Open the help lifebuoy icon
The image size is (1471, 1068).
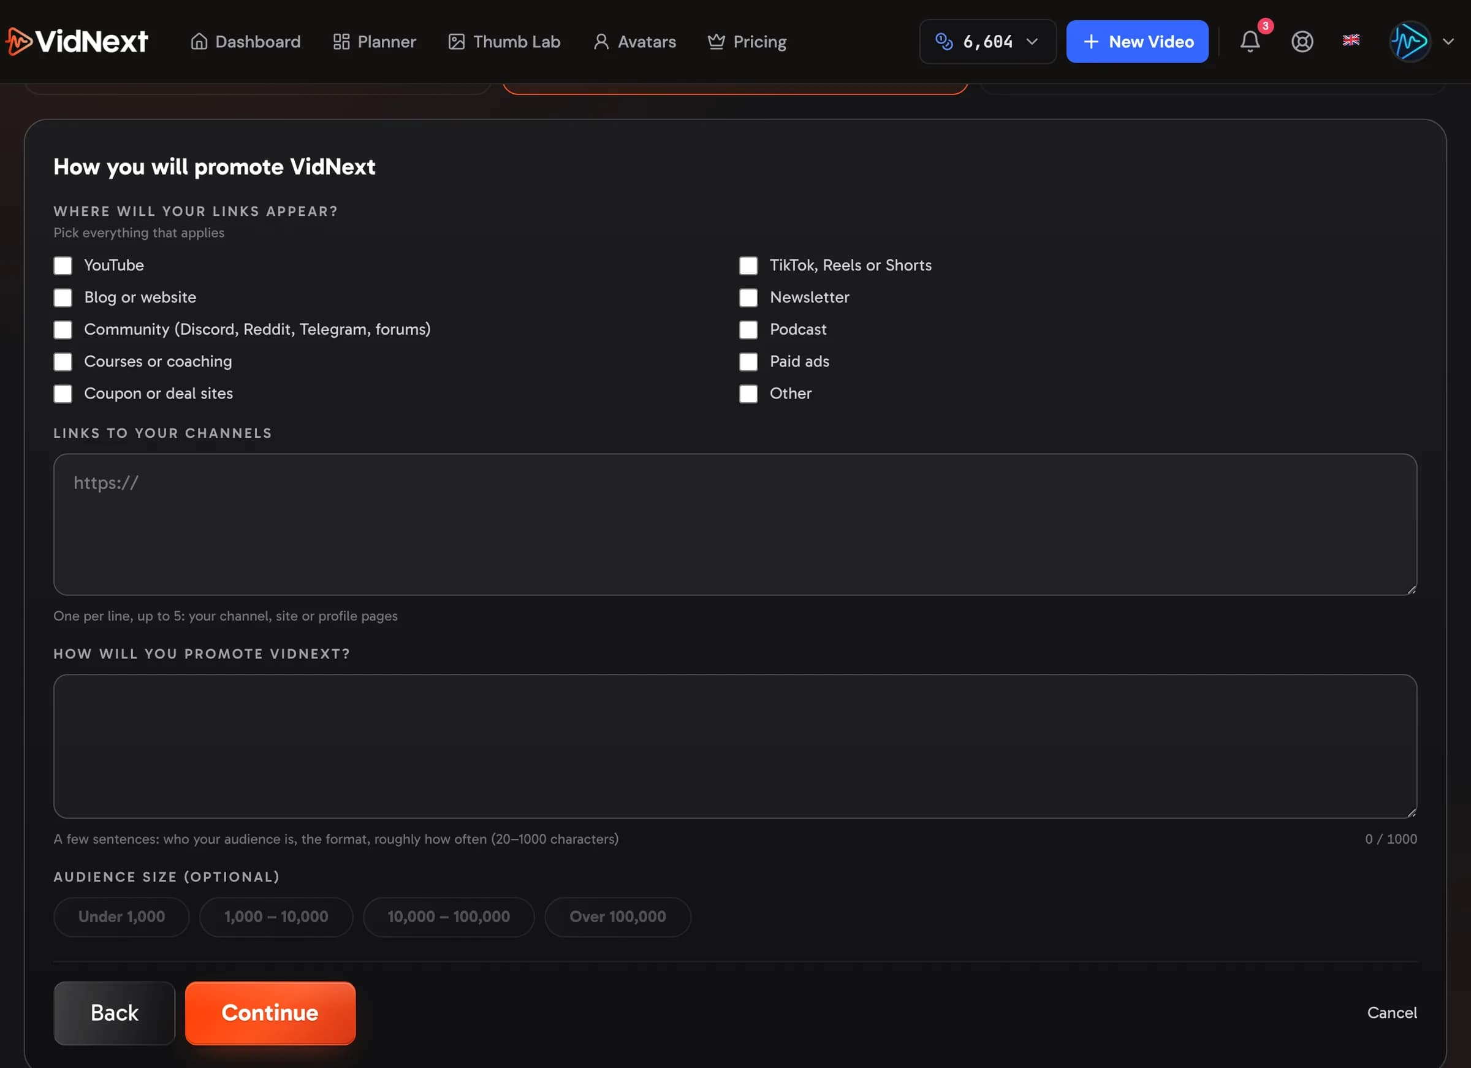tap(1302, 42)
